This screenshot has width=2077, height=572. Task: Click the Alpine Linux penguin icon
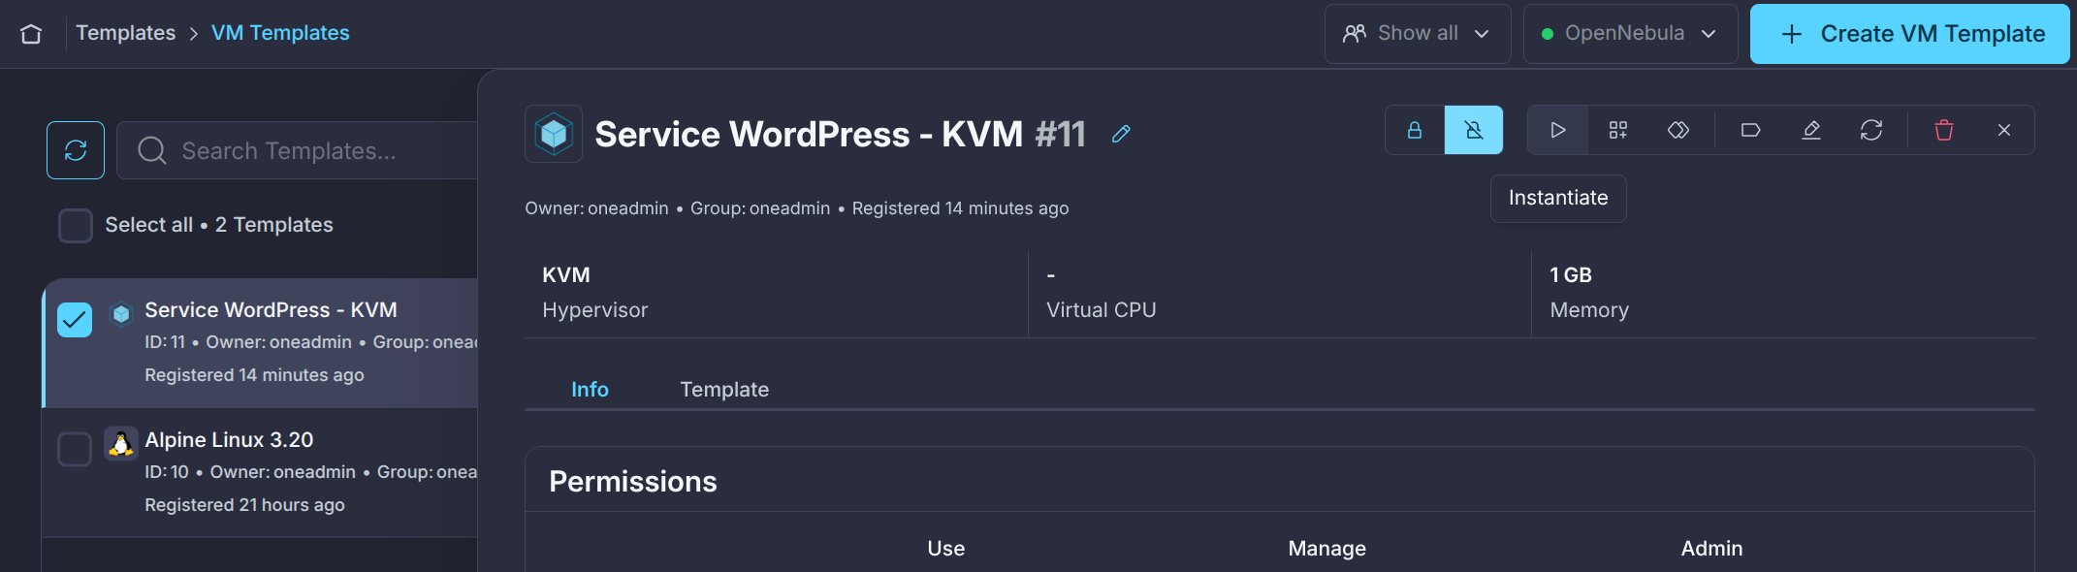click(x=121, y=444)
